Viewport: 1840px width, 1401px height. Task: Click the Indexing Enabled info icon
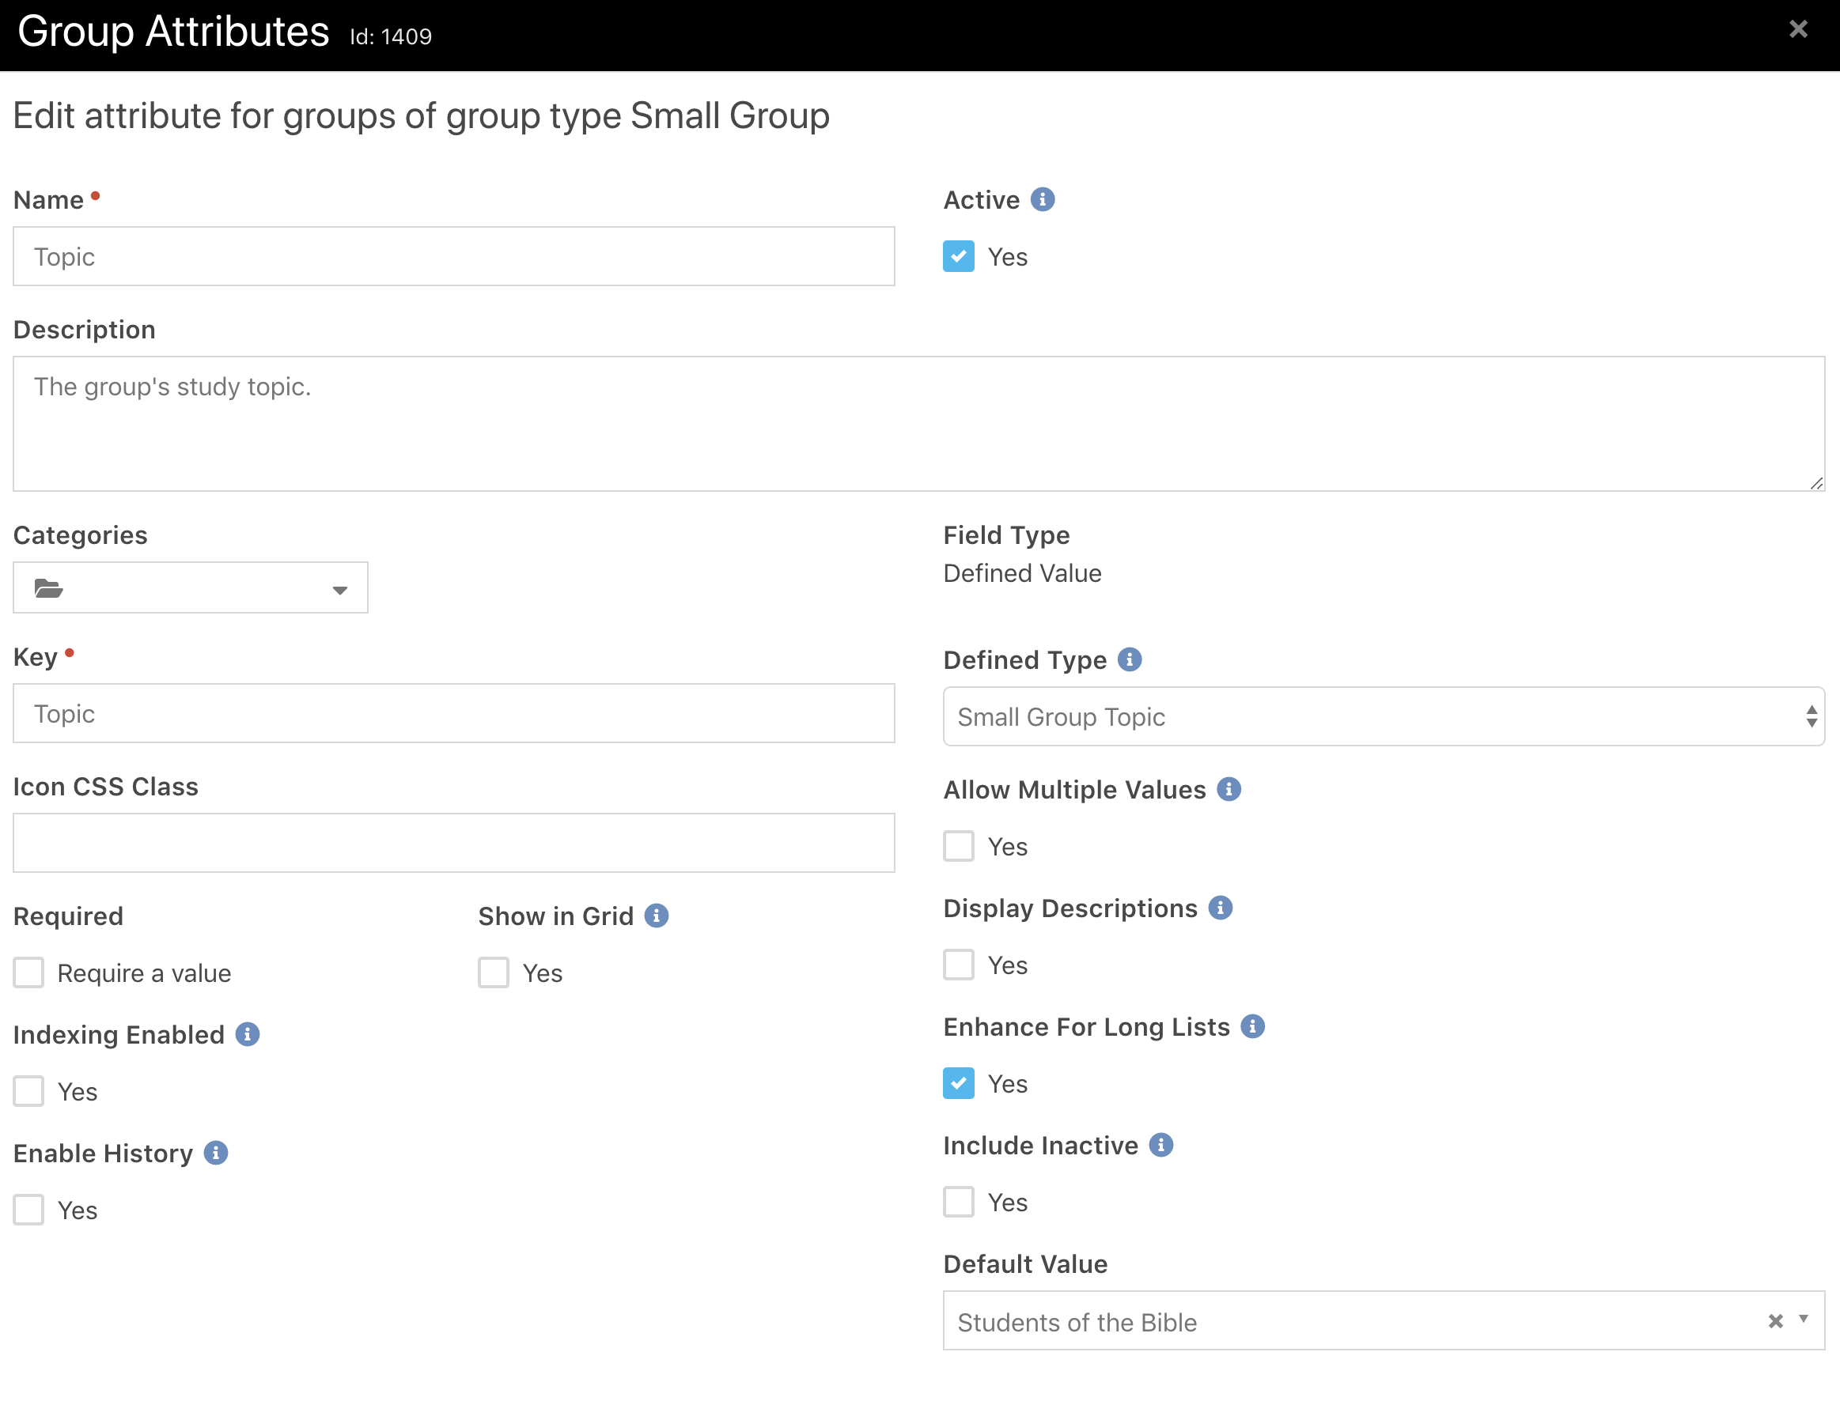[246, 1034]
